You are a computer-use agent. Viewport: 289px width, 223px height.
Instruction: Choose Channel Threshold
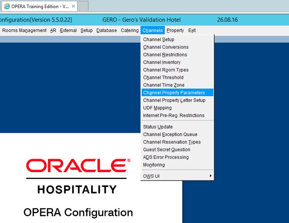point(177,77)
